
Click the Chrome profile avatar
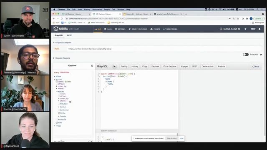[251, 18]
